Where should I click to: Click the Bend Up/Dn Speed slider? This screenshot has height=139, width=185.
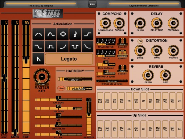click(x=106, y=74)
